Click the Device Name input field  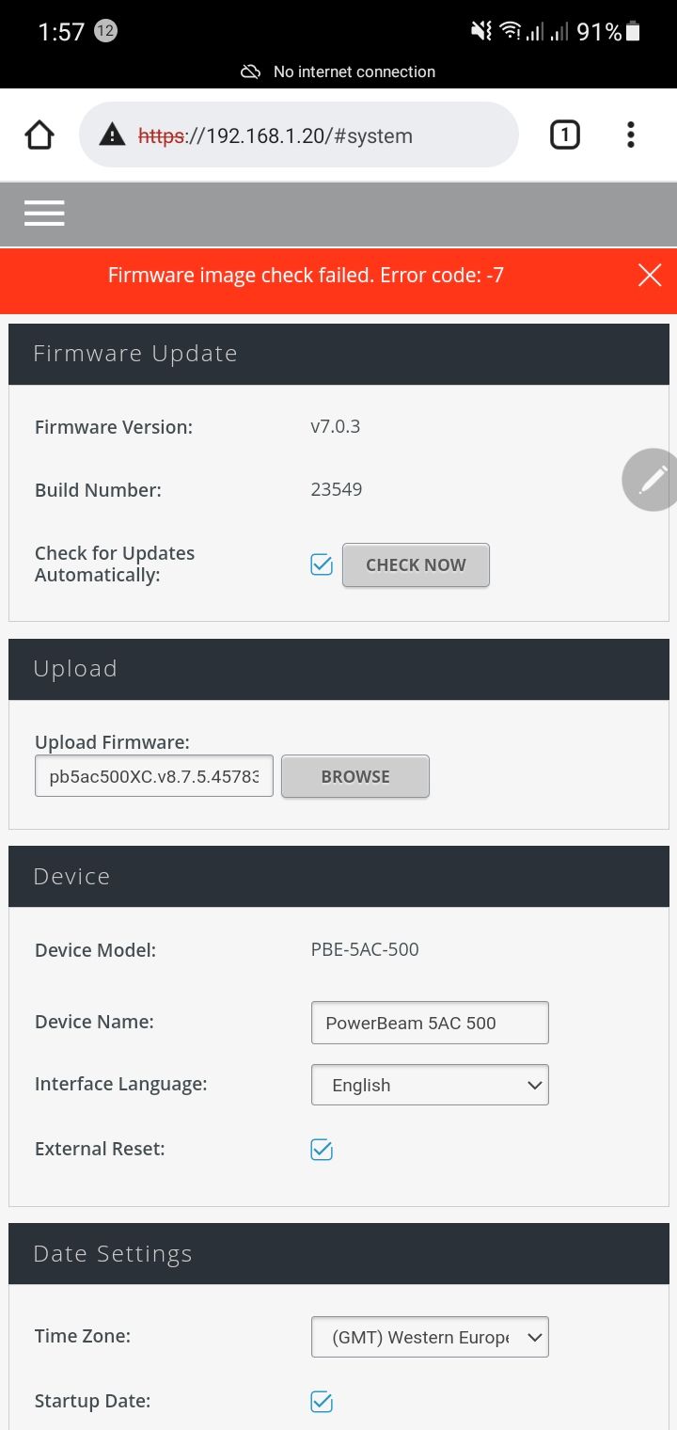[x=430, y=1023]
